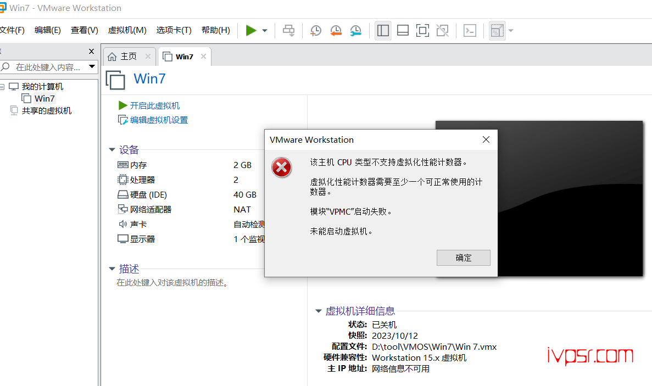Click the status value 已关机
The image size is (652, 386).
click(384, 325)
